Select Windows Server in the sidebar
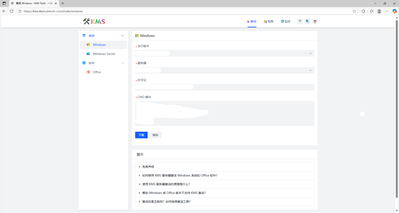Image resolution: width=399 pixels, height=213 pixels. (x=103, y=54)
